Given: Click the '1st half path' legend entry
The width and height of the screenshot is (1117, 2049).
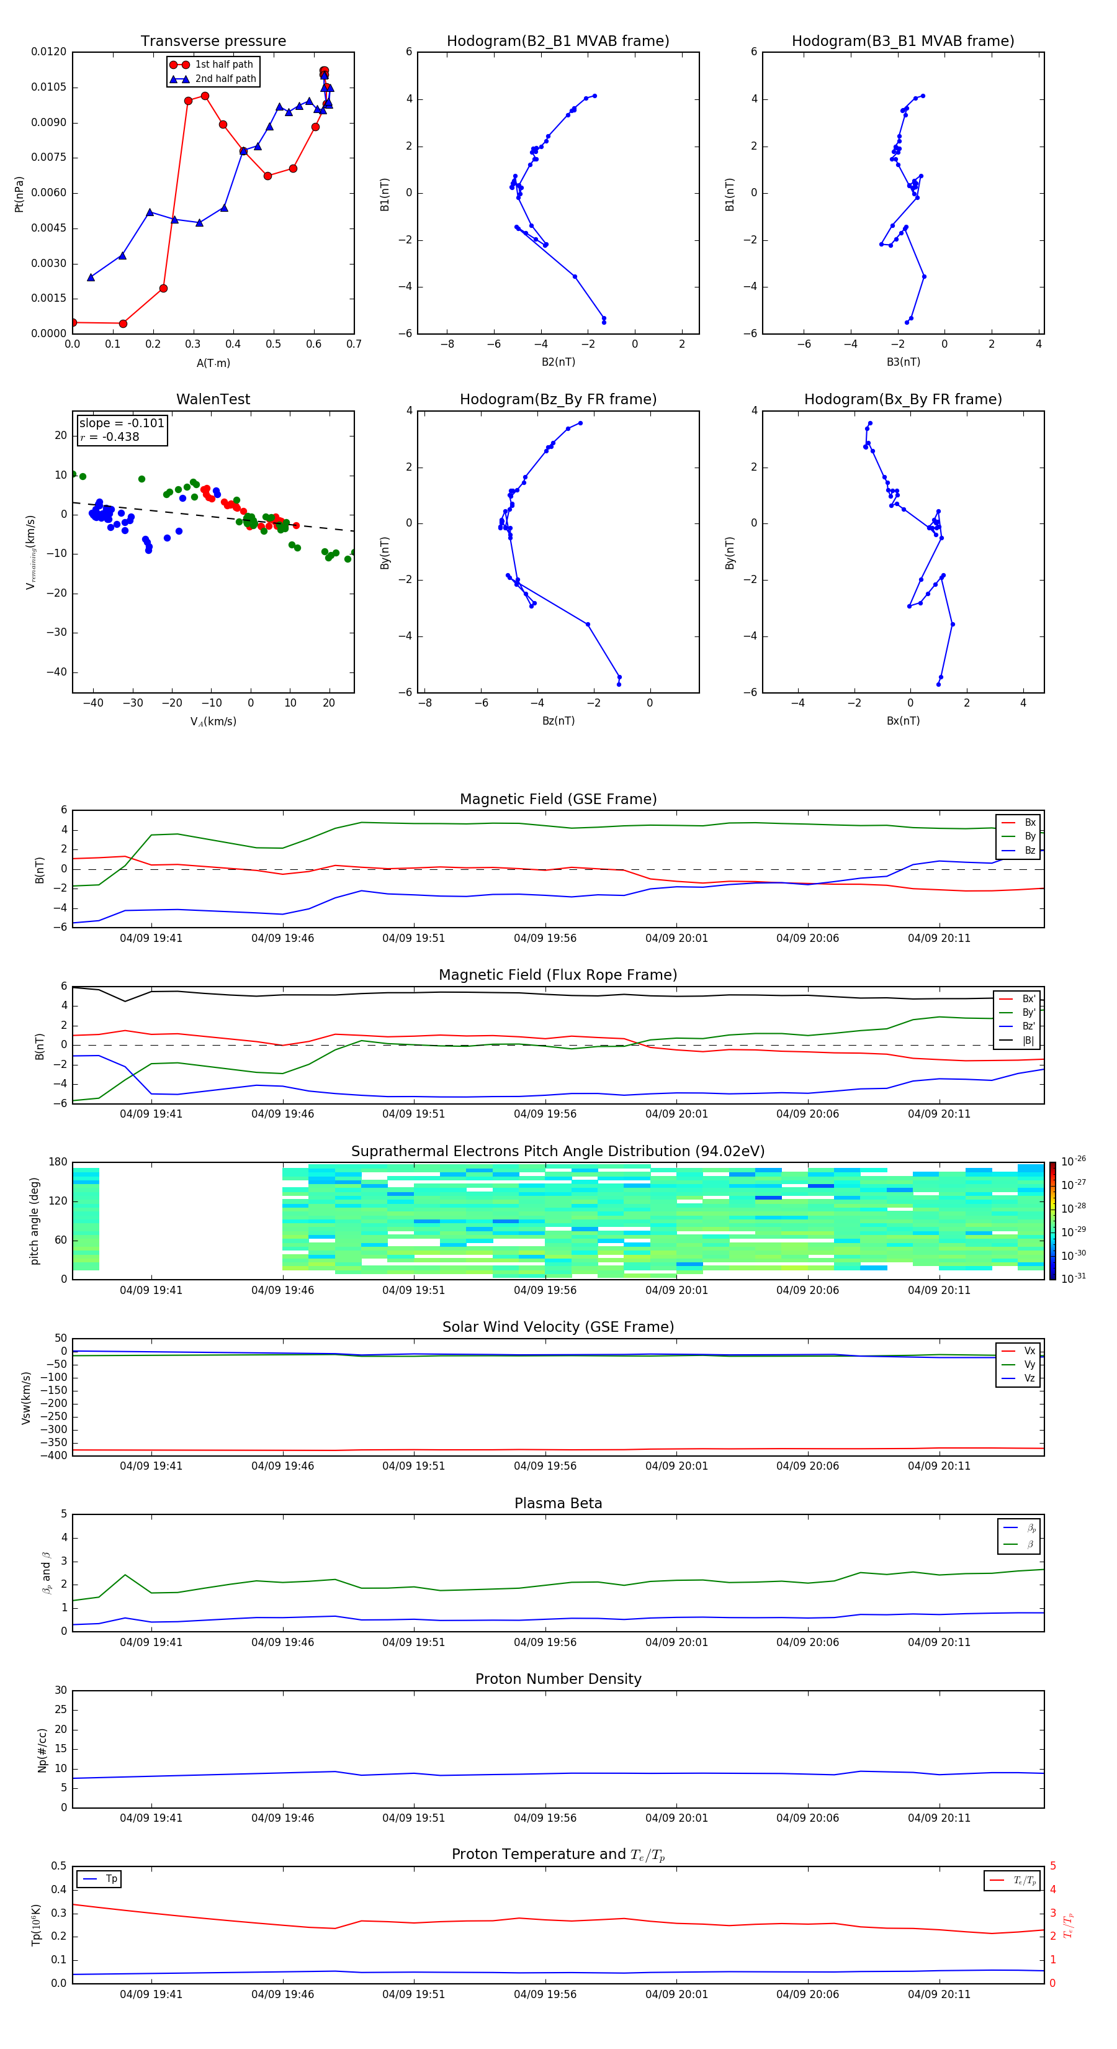Looking at the screenshot, I should coord(212,65).
